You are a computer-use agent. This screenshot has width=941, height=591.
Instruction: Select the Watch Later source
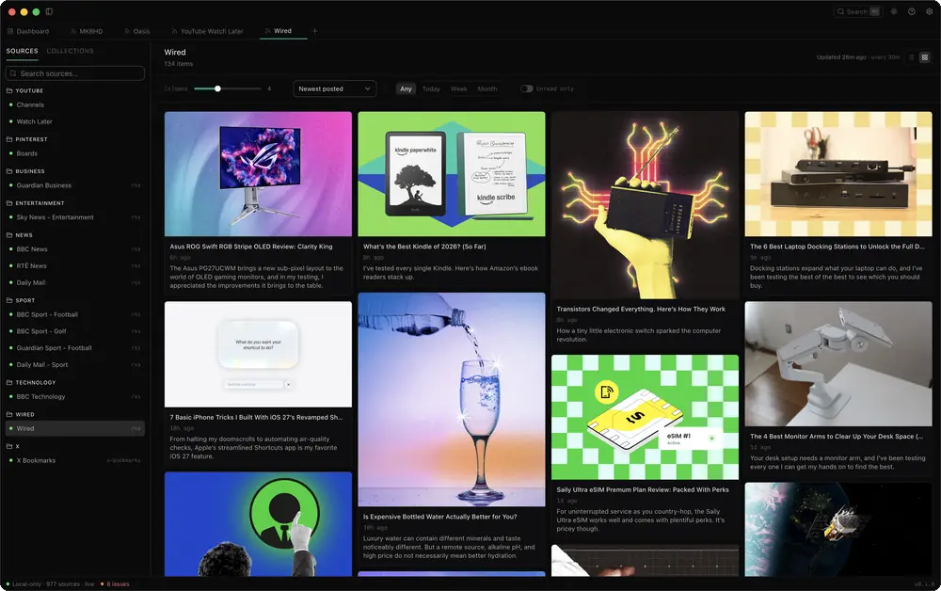click(75, 121)
